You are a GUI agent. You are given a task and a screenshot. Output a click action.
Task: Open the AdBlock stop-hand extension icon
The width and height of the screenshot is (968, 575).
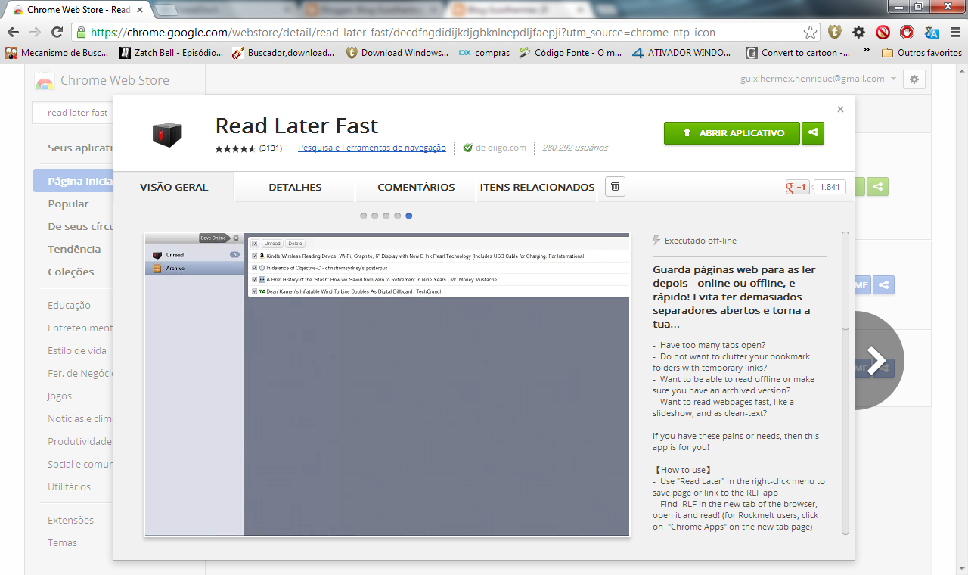tap(907, 33)
